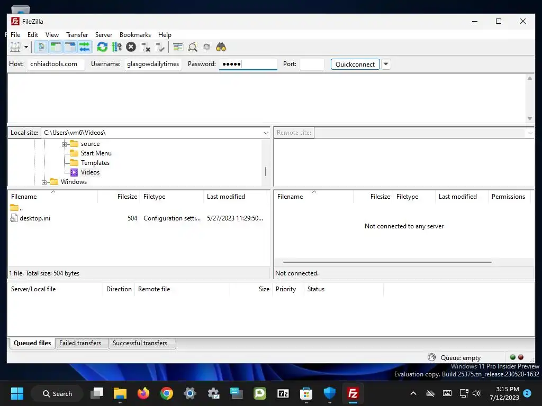Sort local files by Filesize column
Viewport: 542px width, 406px height.
pyautogui.click(x=119, y=197)
